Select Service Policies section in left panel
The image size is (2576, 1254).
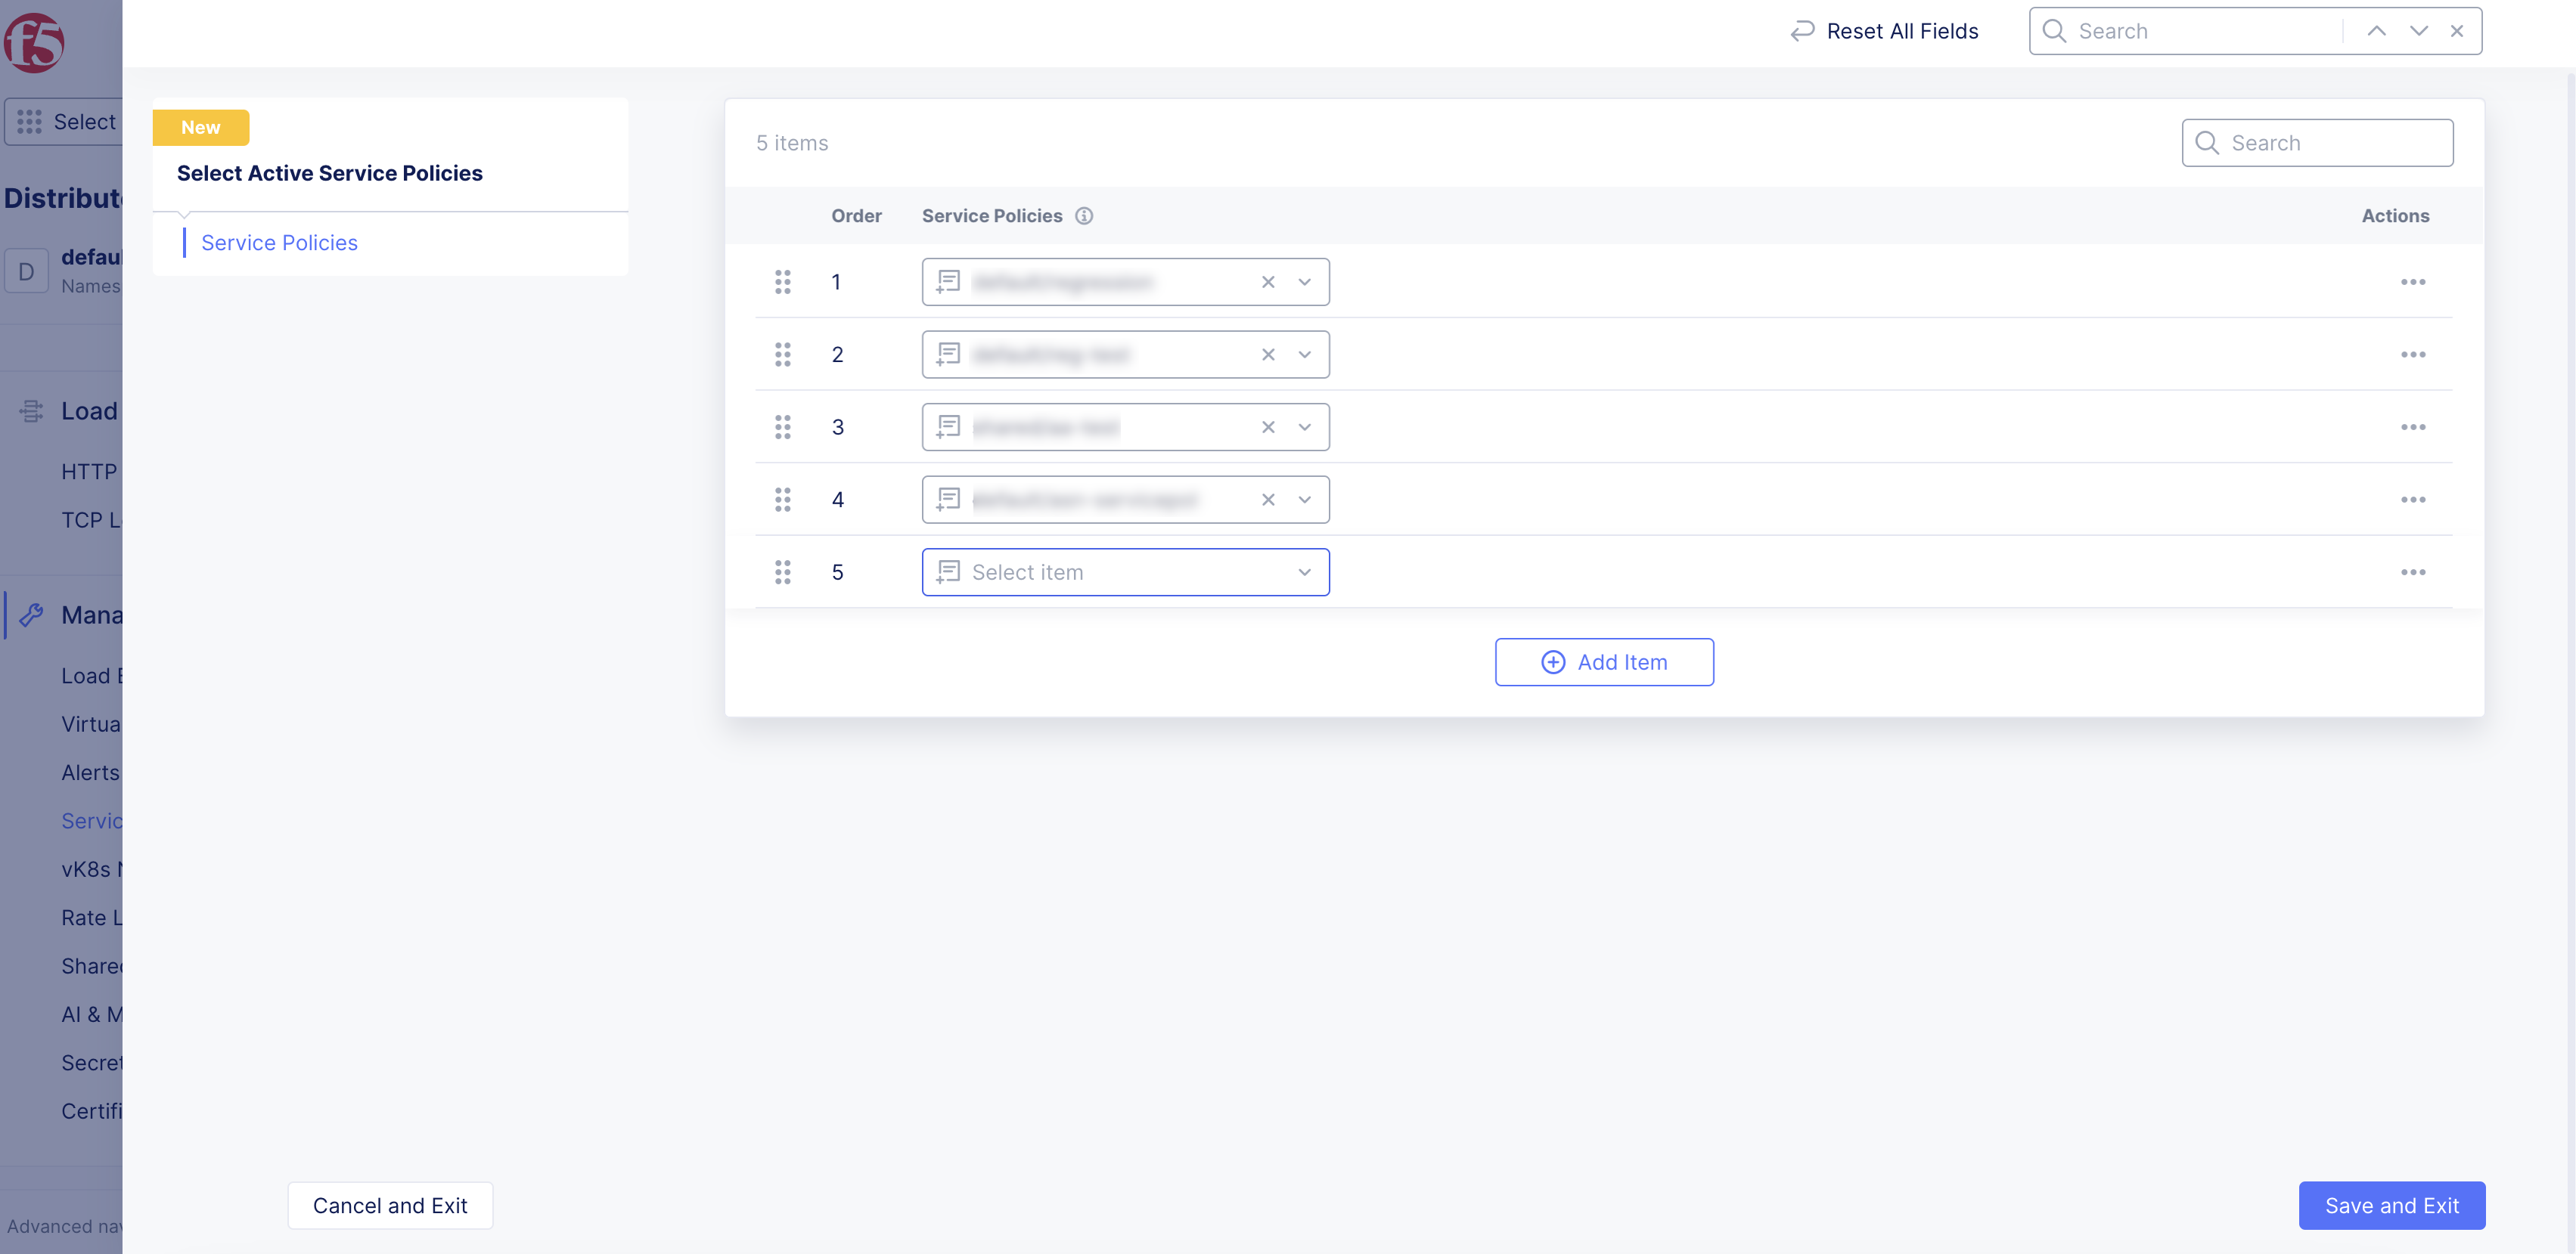279,243
